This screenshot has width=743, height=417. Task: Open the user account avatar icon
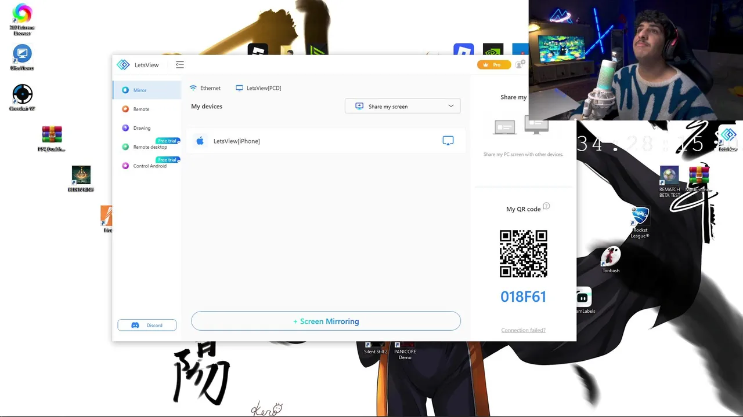520,64
